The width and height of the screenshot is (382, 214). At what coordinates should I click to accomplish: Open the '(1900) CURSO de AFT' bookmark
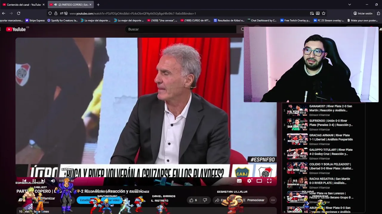point(195,21)
